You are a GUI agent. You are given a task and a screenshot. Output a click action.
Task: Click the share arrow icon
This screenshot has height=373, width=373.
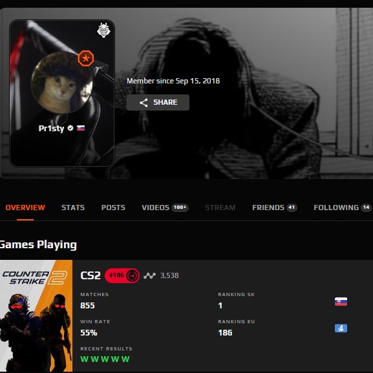pyautogui.click(x=144, y=103)
